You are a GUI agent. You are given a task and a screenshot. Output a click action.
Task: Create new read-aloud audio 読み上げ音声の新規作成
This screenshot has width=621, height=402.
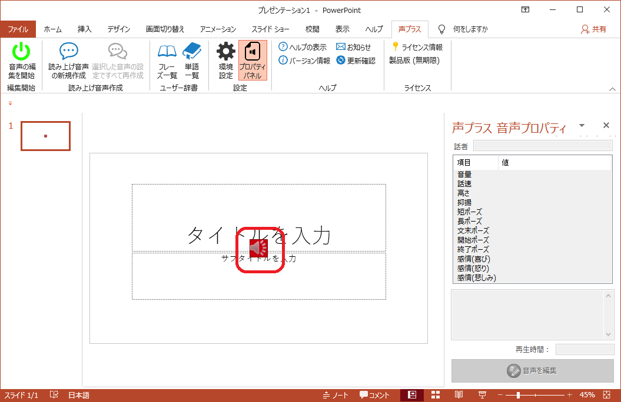[68, 61]
